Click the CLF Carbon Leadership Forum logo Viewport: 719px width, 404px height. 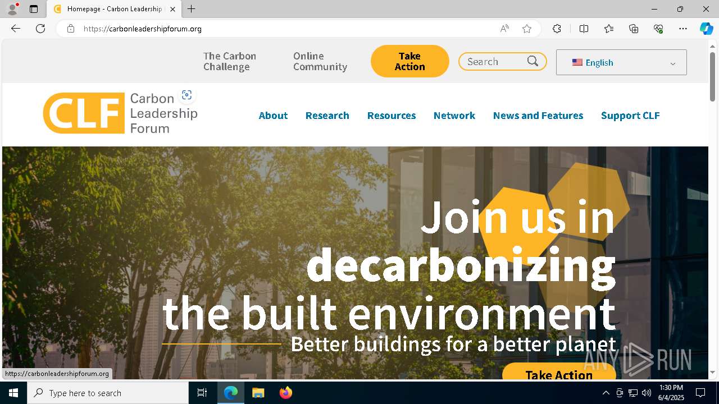point(120,113)
